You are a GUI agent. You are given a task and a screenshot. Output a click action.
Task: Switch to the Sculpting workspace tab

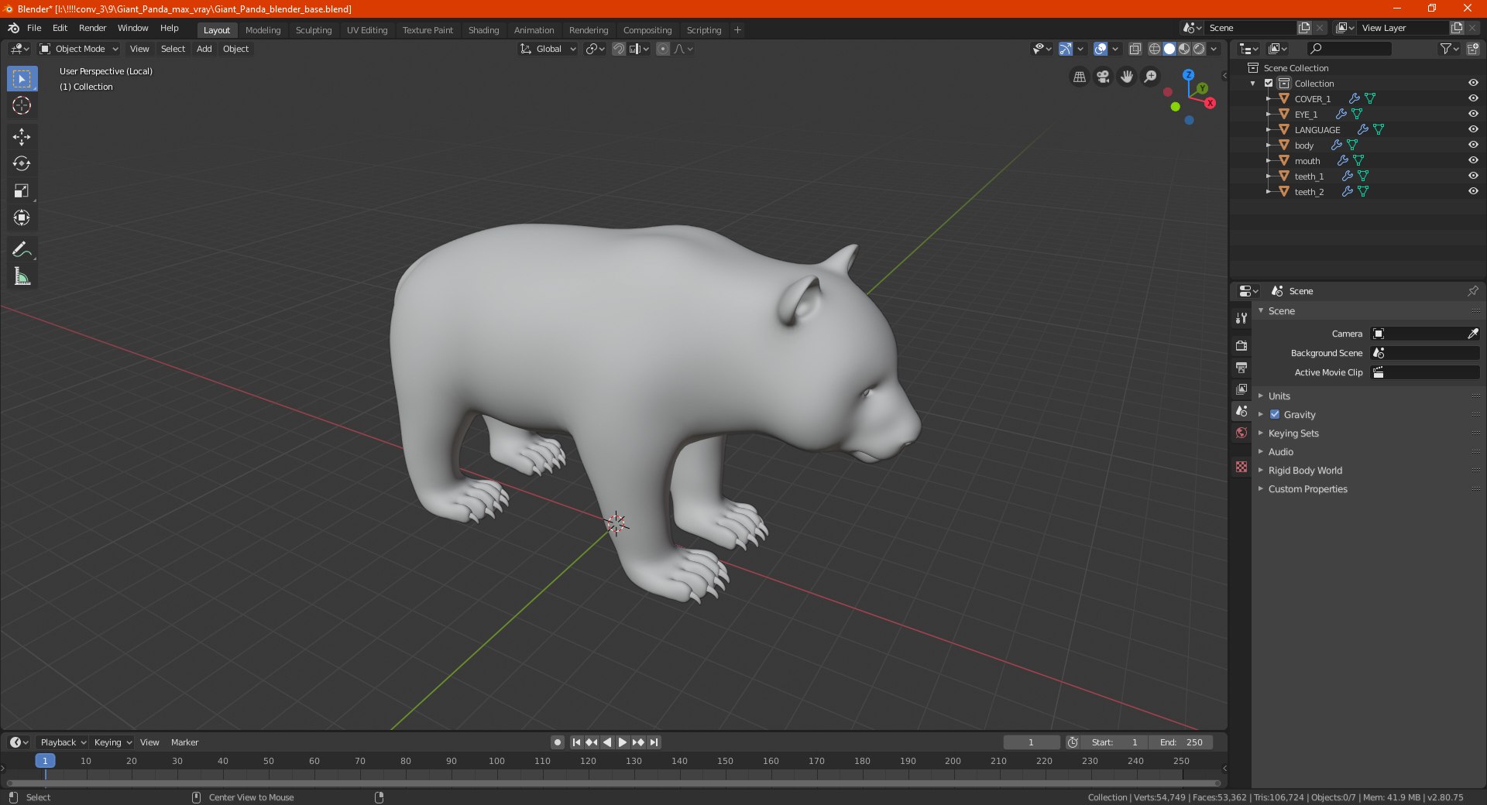[x=314, y=30]
